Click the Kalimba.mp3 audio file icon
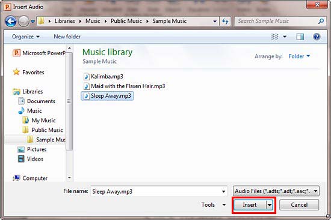The width and height of the screenshot is (331, 220). pos(86,77)
